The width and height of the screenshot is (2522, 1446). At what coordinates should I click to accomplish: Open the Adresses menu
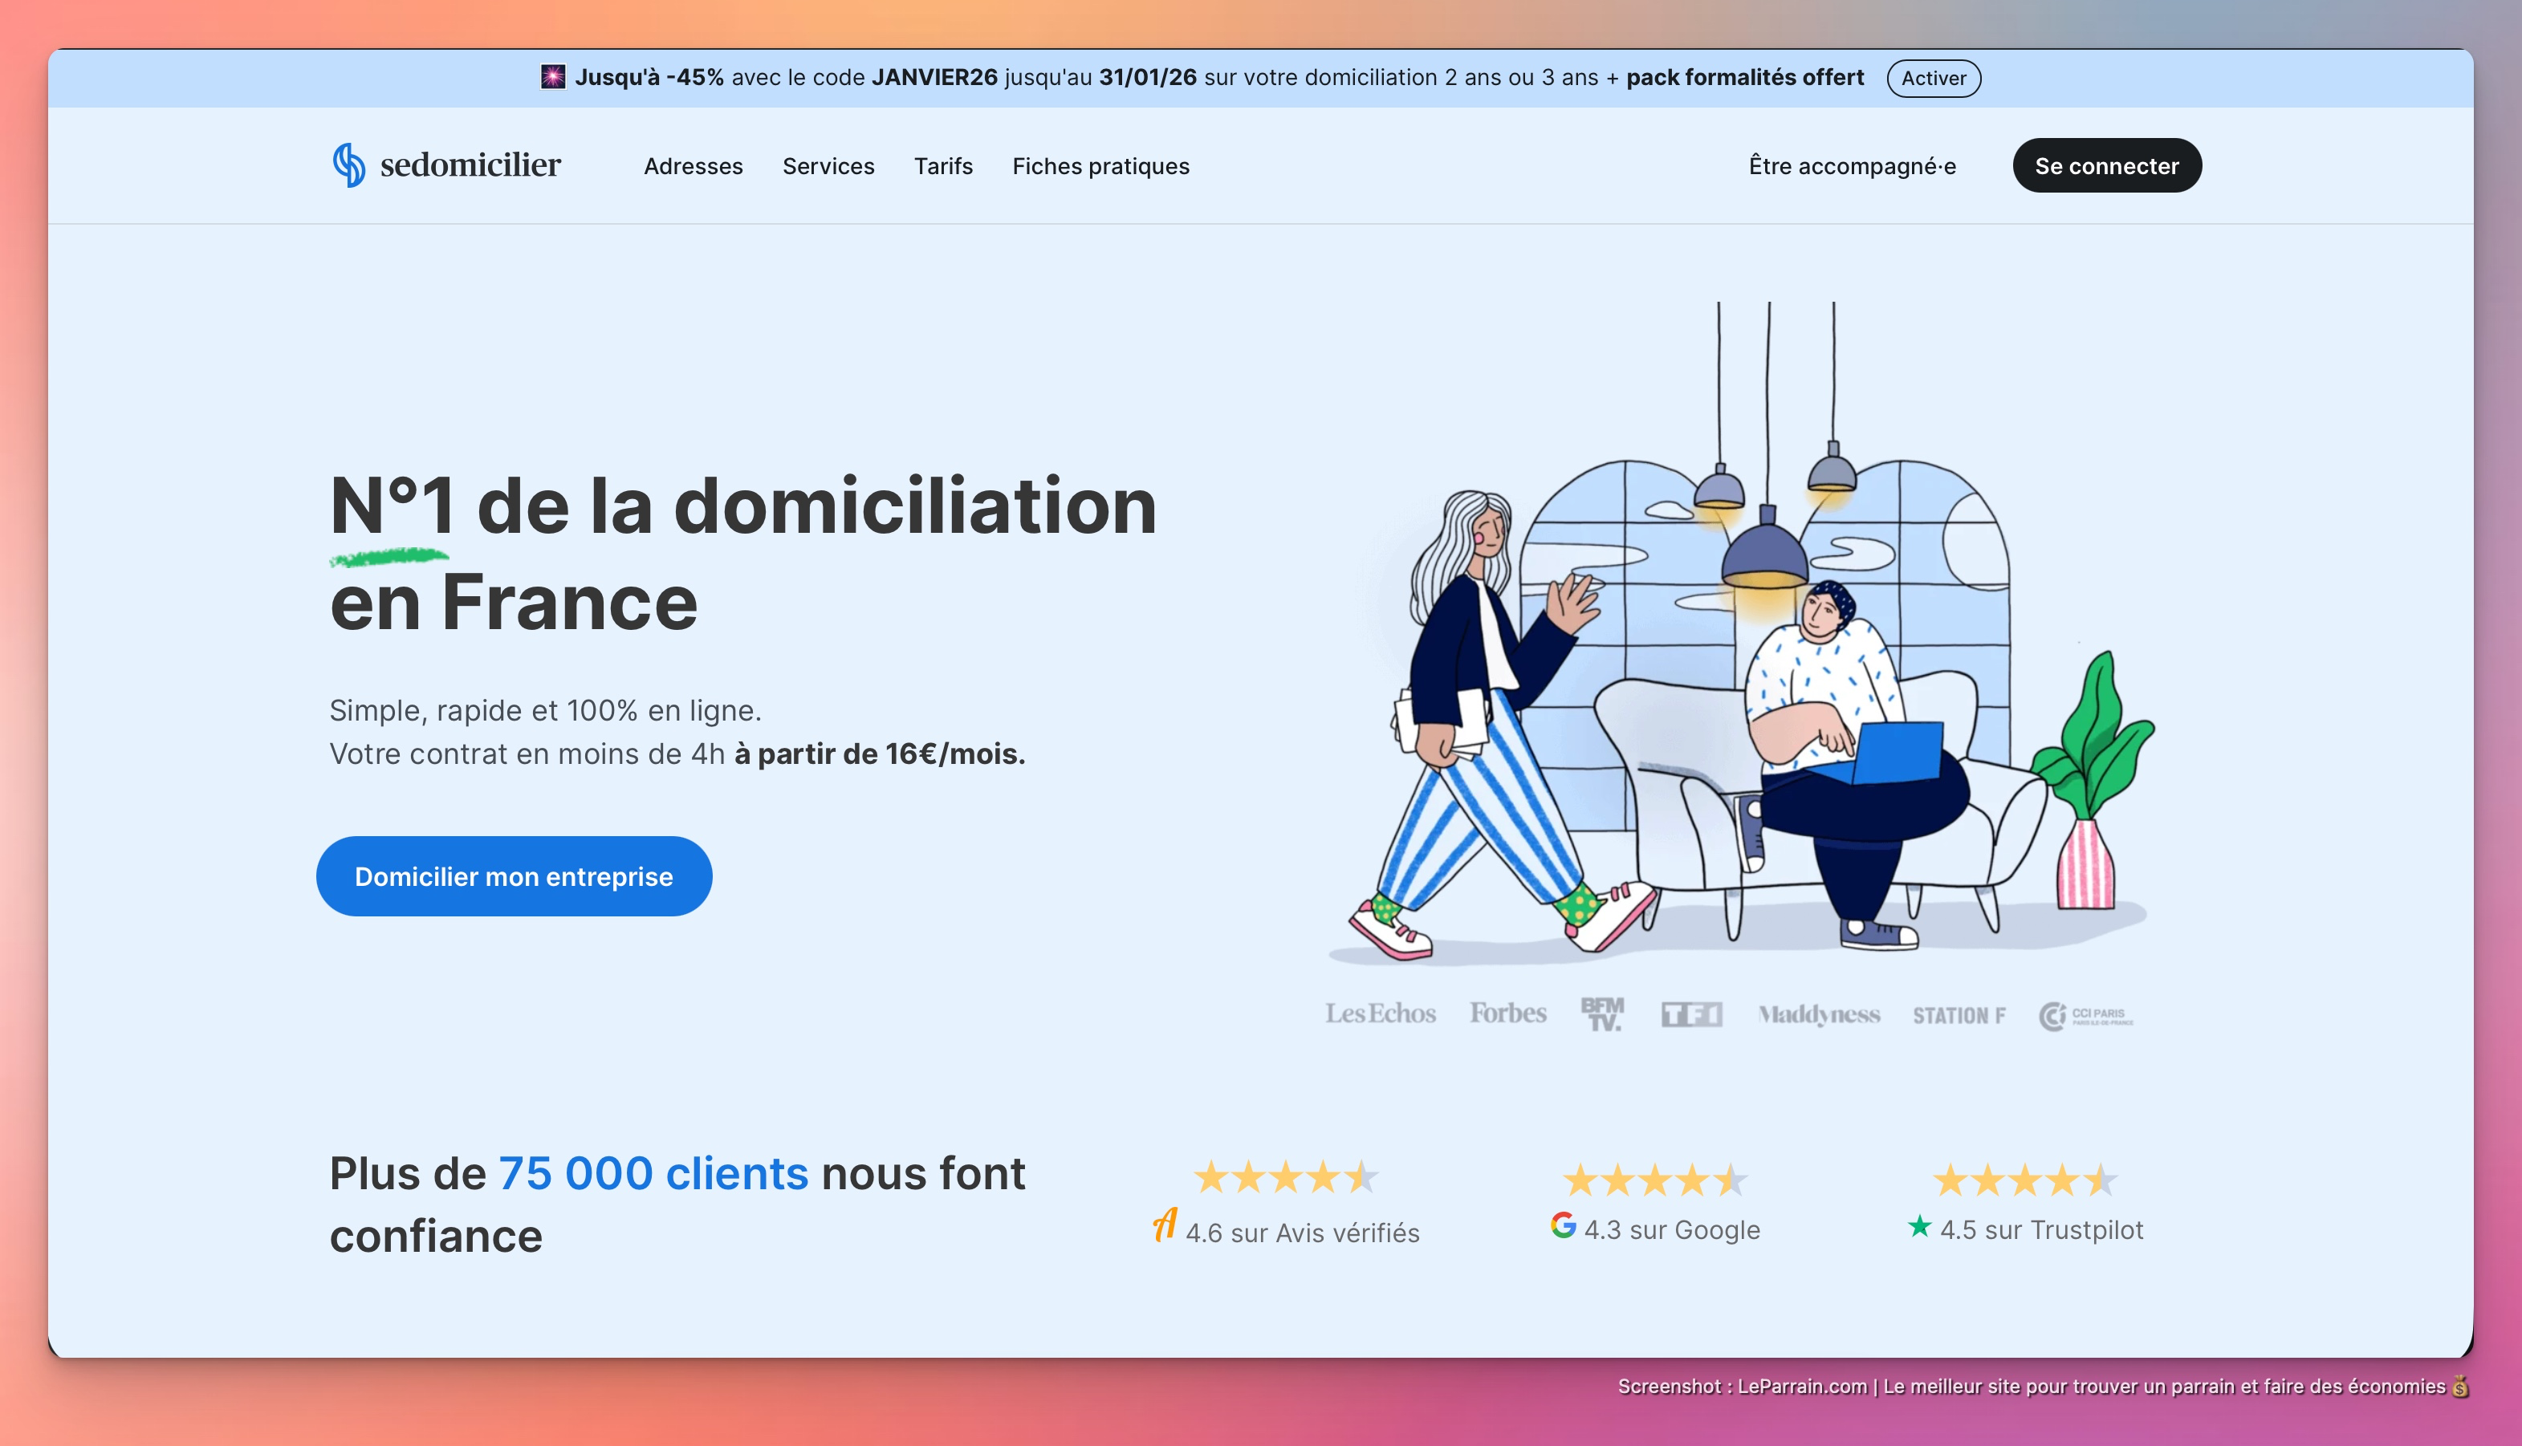click(x=693, y=166)
